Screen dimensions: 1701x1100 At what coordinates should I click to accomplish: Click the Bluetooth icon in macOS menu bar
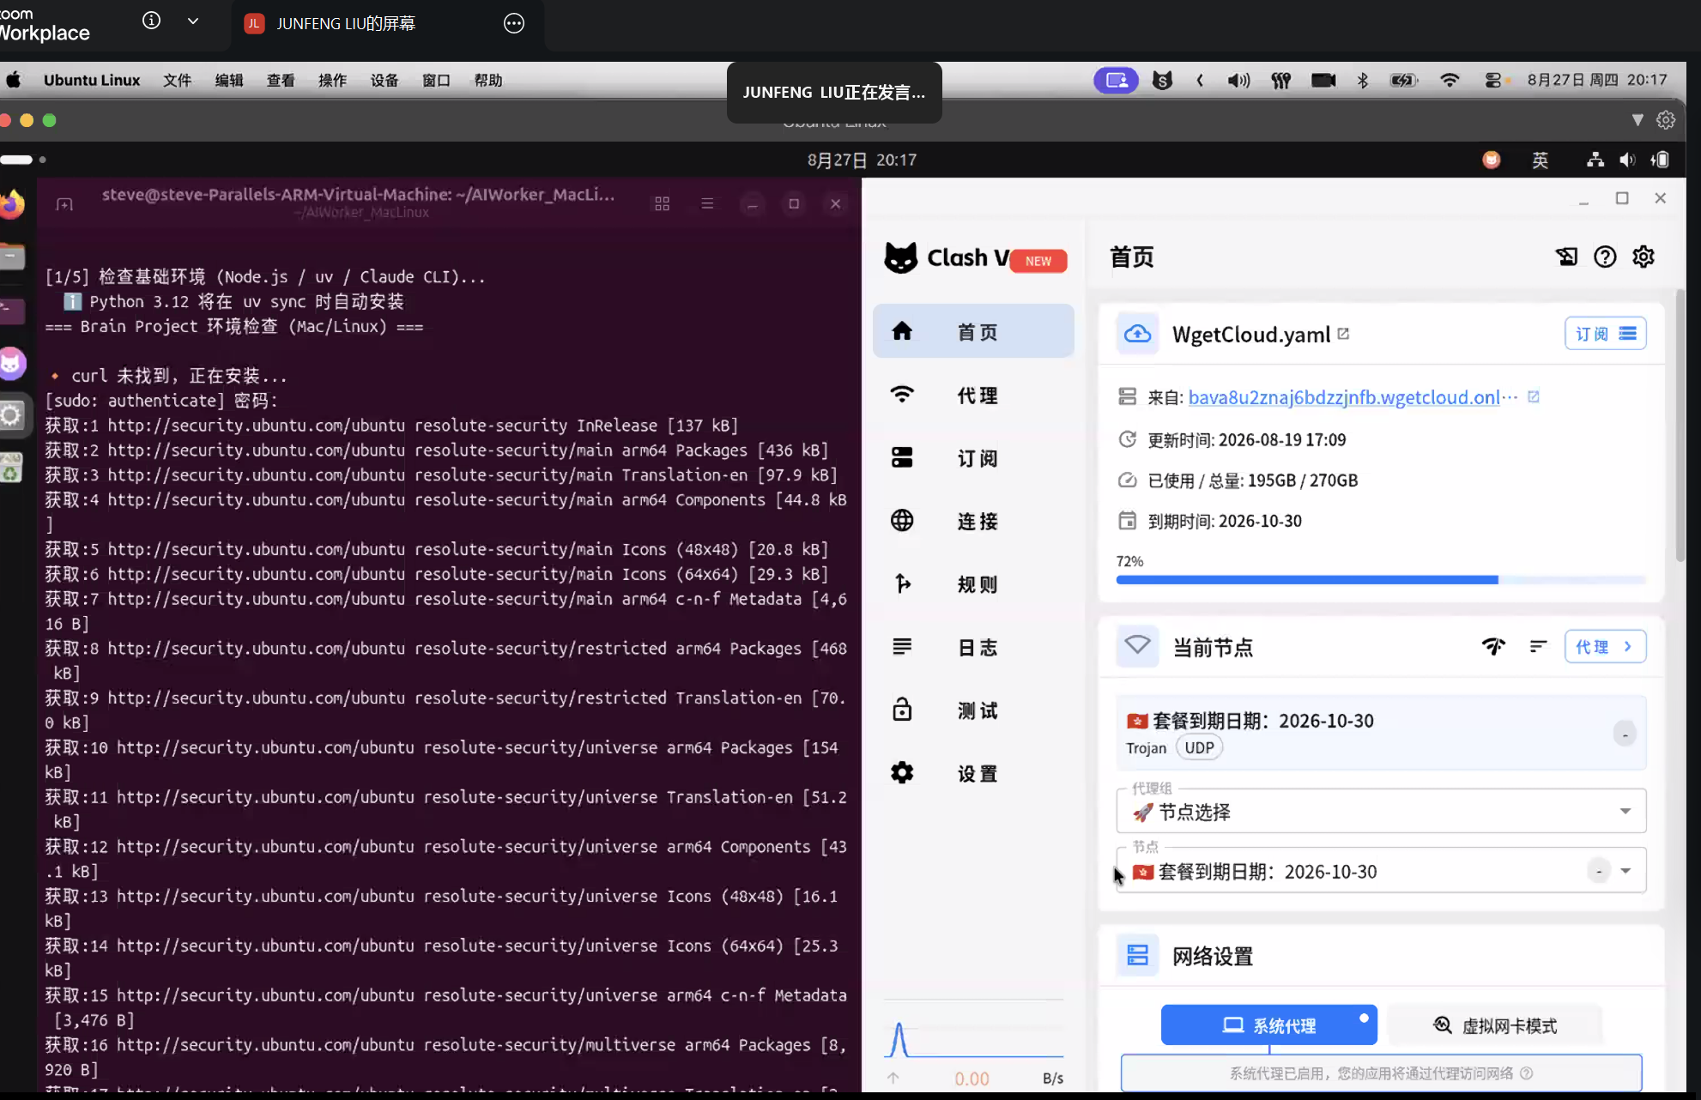(1363, 80)
